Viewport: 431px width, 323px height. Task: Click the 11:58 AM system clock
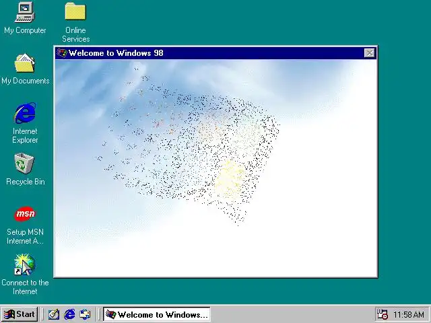(x=409, y=314)
